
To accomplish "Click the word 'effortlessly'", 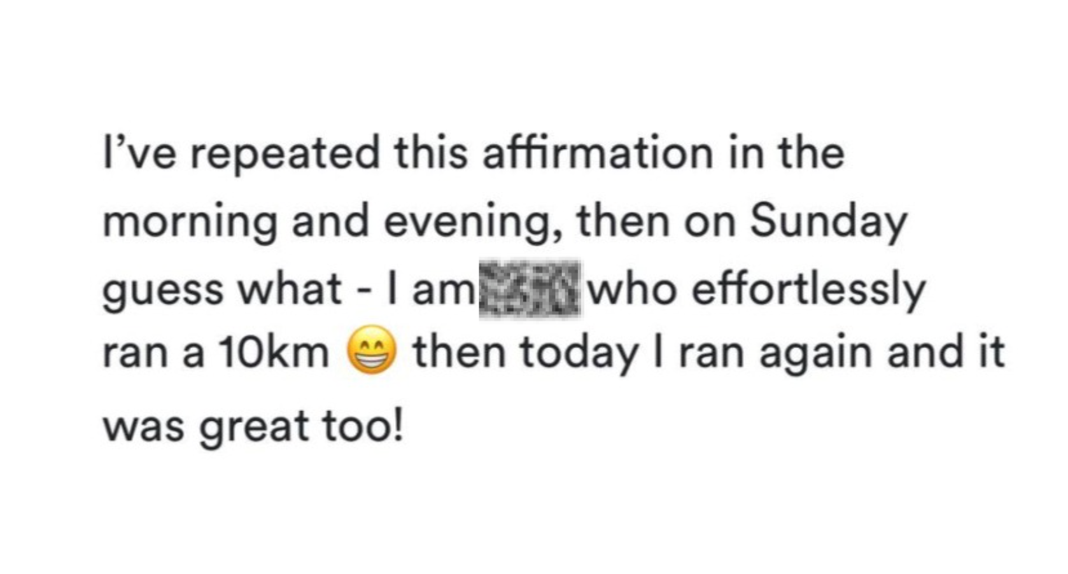I will point(808,290).
